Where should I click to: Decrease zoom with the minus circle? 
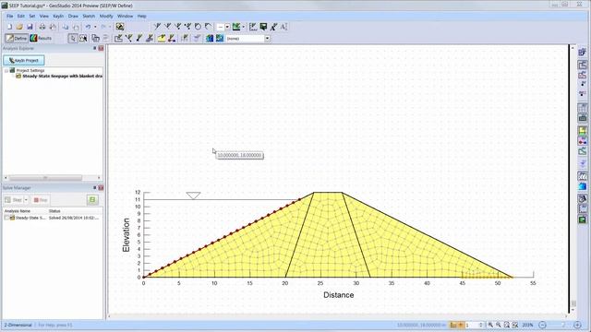(542, 325)
